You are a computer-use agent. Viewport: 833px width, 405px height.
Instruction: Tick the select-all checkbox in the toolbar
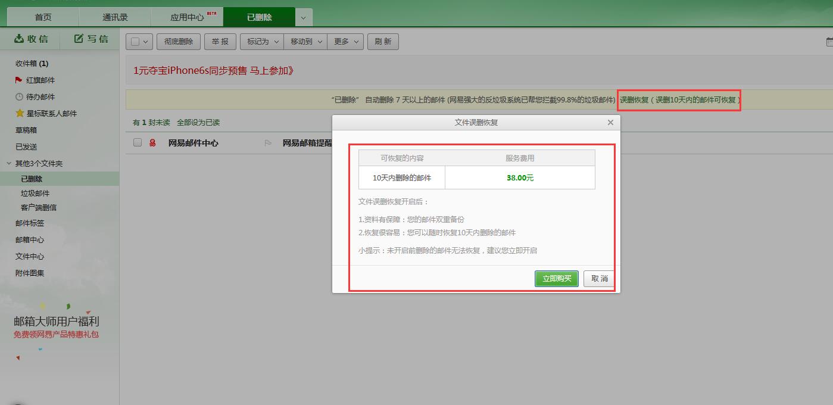(x=136, y=41)
